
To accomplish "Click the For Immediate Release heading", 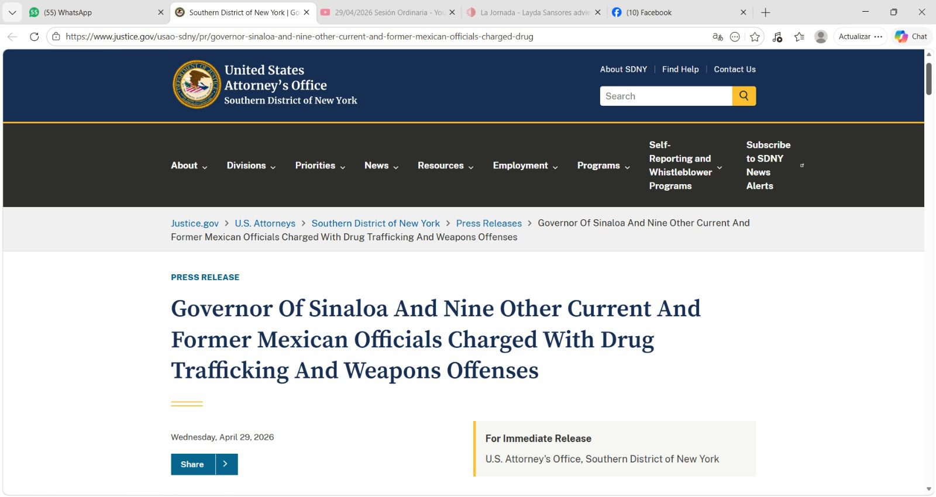I will (x=538, y=439).
